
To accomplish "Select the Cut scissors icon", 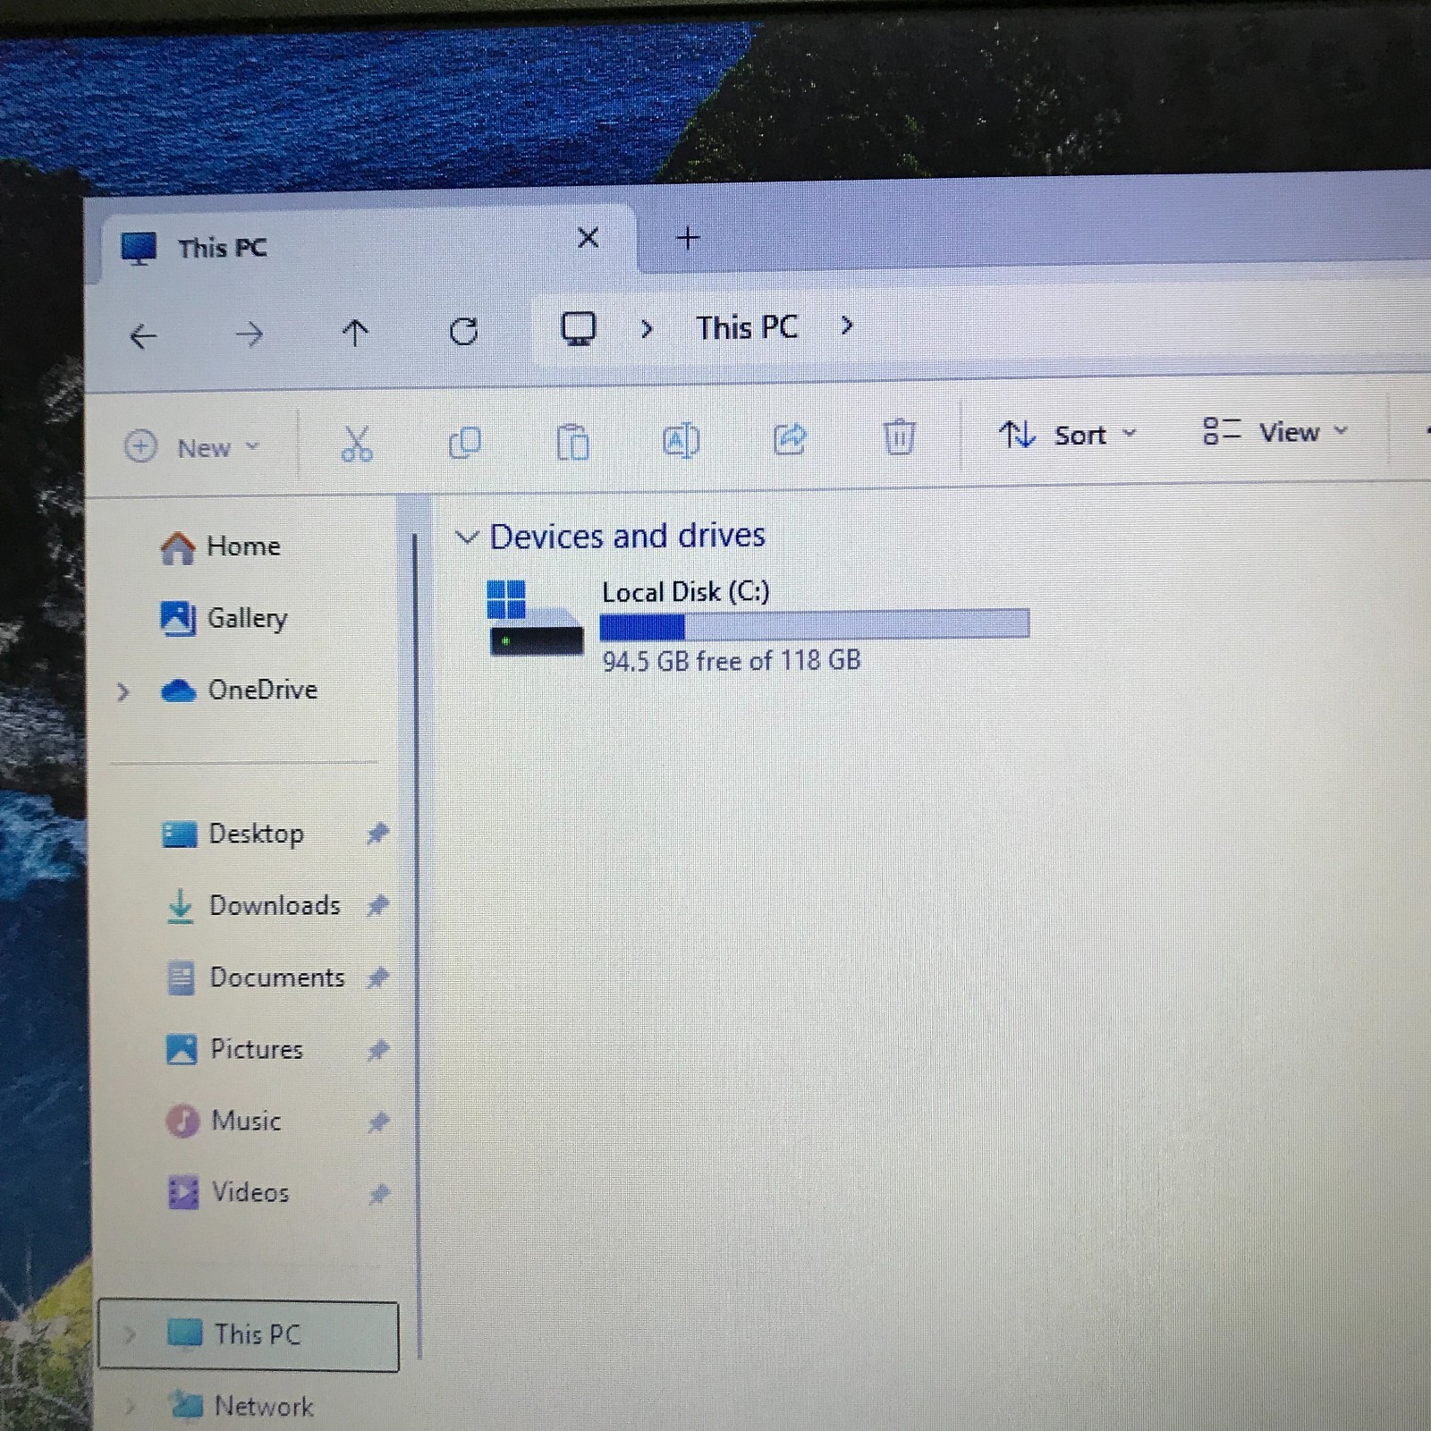I will (356, 443).
